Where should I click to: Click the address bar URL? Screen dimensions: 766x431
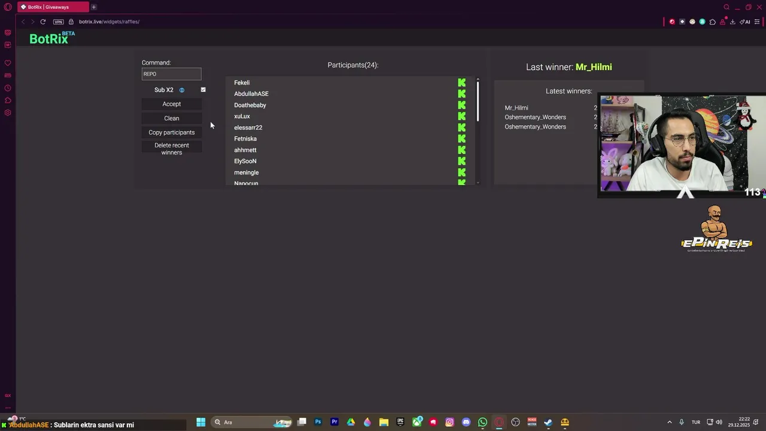pos(109,22)
